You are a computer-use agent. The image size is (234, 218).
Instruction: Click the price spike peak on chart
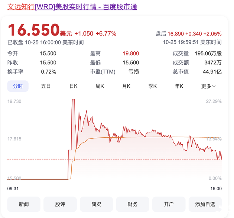(x=73, y=100)
